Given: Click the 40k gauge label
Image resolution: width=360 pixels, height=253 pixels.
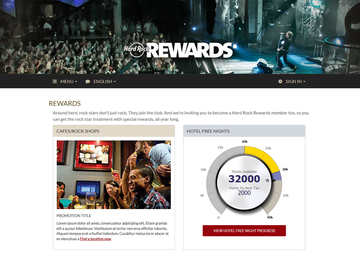Looking at the screenshot, I should [270, 217].
